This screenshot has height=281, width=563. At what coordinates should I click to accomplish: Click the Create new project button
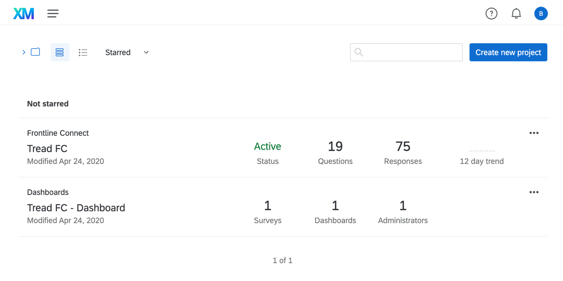coord(508,52)
